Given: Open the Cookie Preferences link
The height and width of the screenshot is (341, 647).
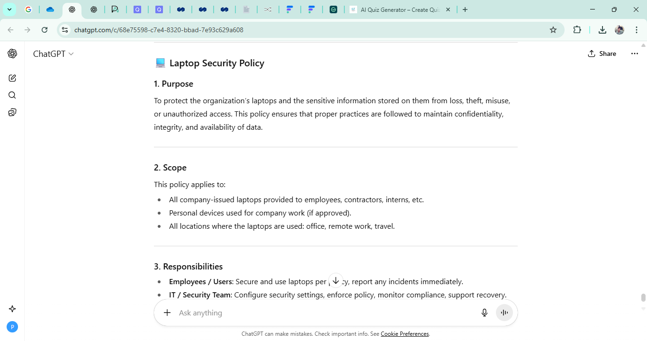Looking at the screenshot, I should point(404,334).
